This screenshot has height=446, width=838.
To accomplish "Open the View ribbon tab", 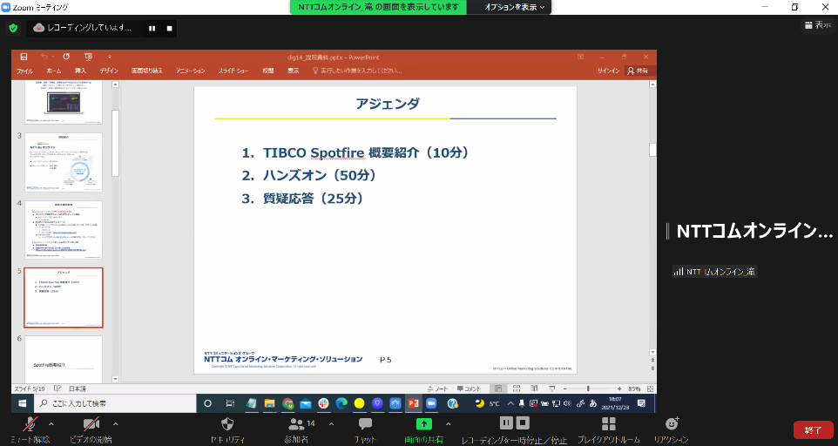I will (x=294, y=71).
